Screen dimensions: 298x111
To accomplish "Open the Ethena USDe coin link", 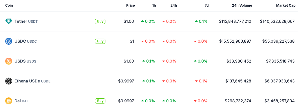I will coord(32,81).
